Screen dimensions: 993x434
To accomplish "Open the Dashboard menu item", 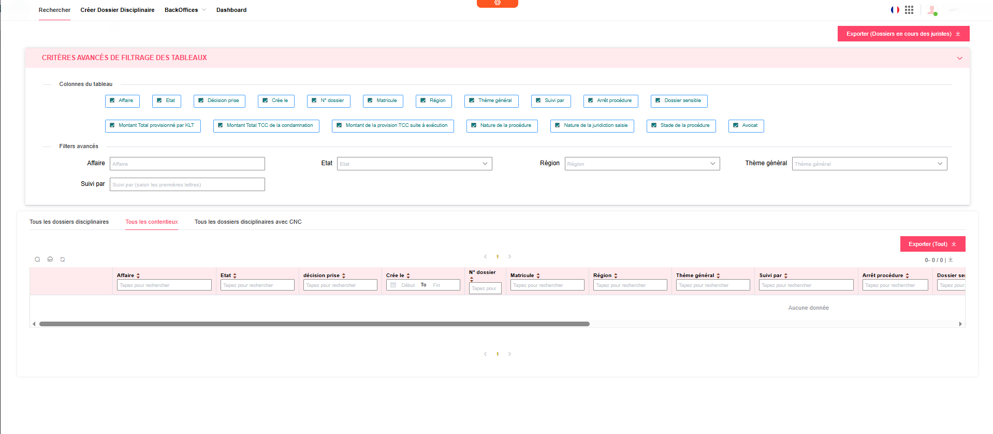I will click(231, 10).
